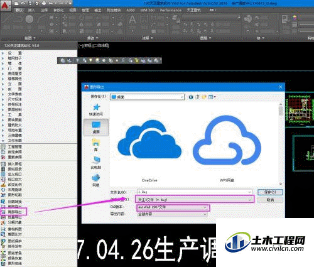Click the 重载参照 icon in sidebar

(x=3, y=157)
